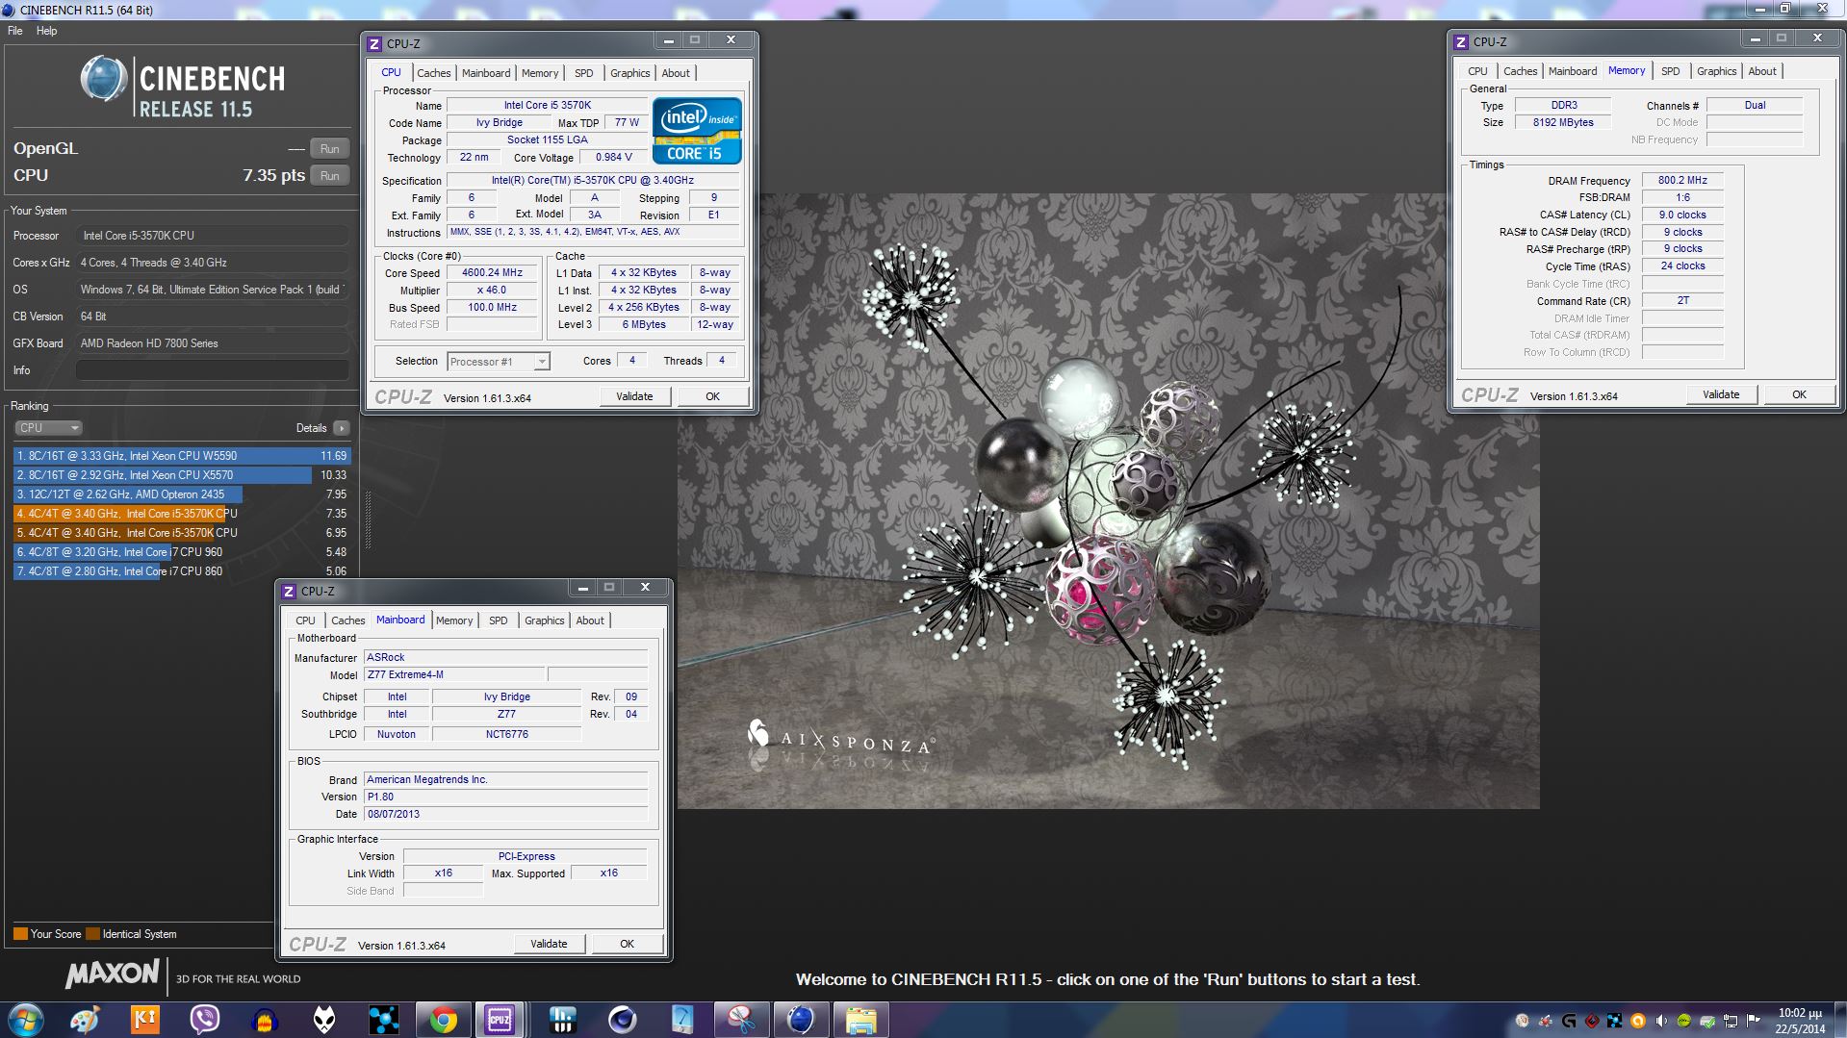Select Xeon X5570 ranking row
Screen dimensions: 1847x1038
[182, 475]
